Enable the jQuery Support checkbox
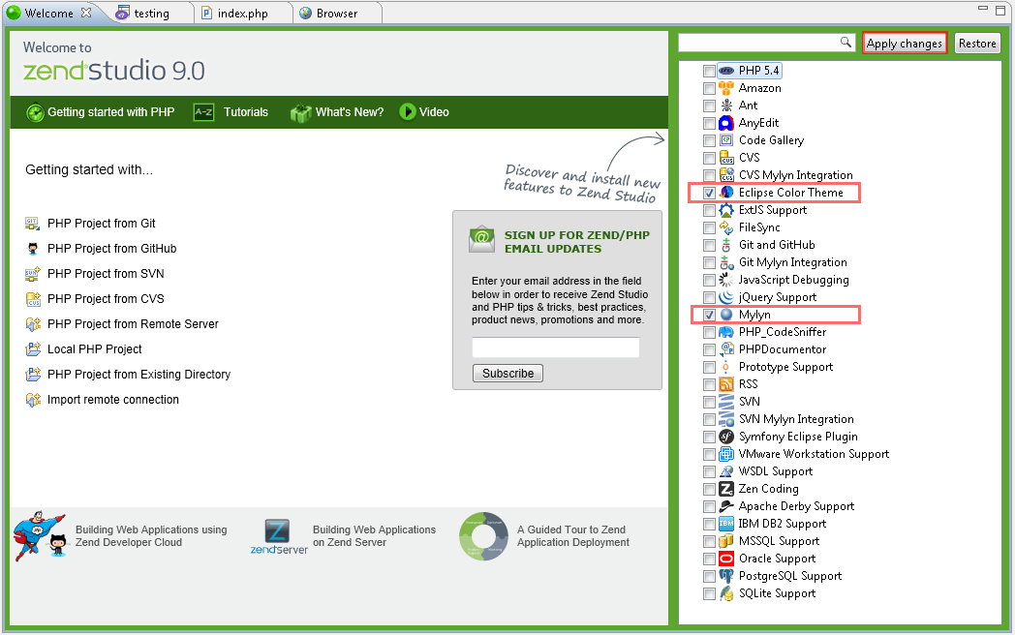Viewport: 1015px width, 635px height. tap(710, 297)
